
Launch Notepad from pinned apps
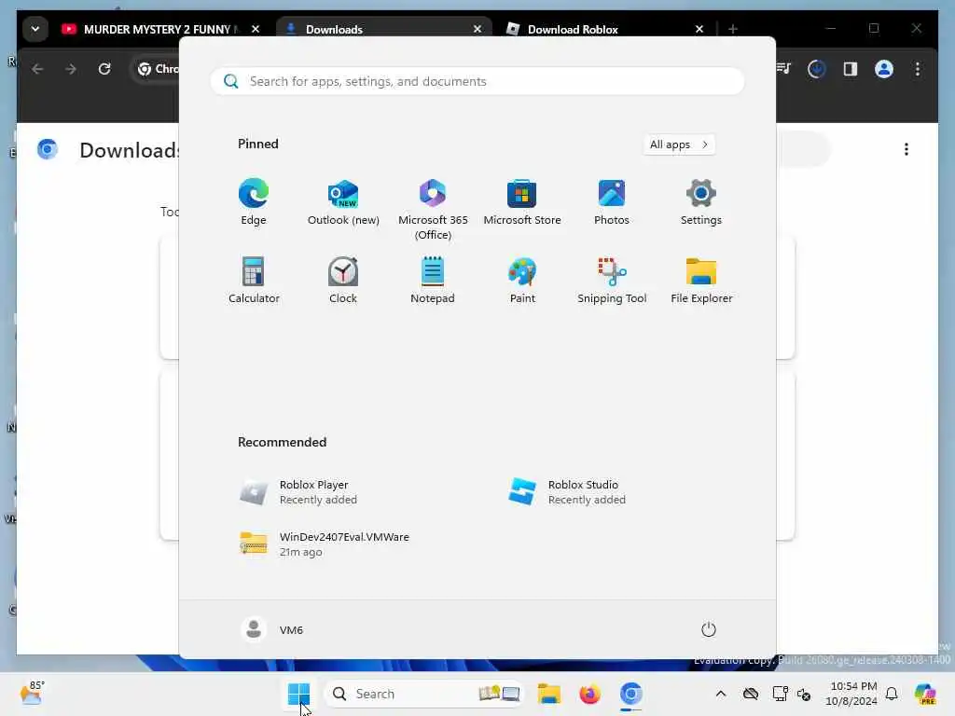(433, 280)
